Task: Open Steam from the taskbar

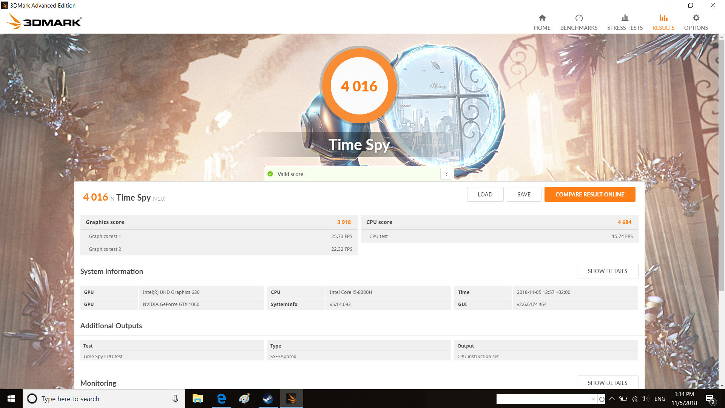Action: (268, 399)
